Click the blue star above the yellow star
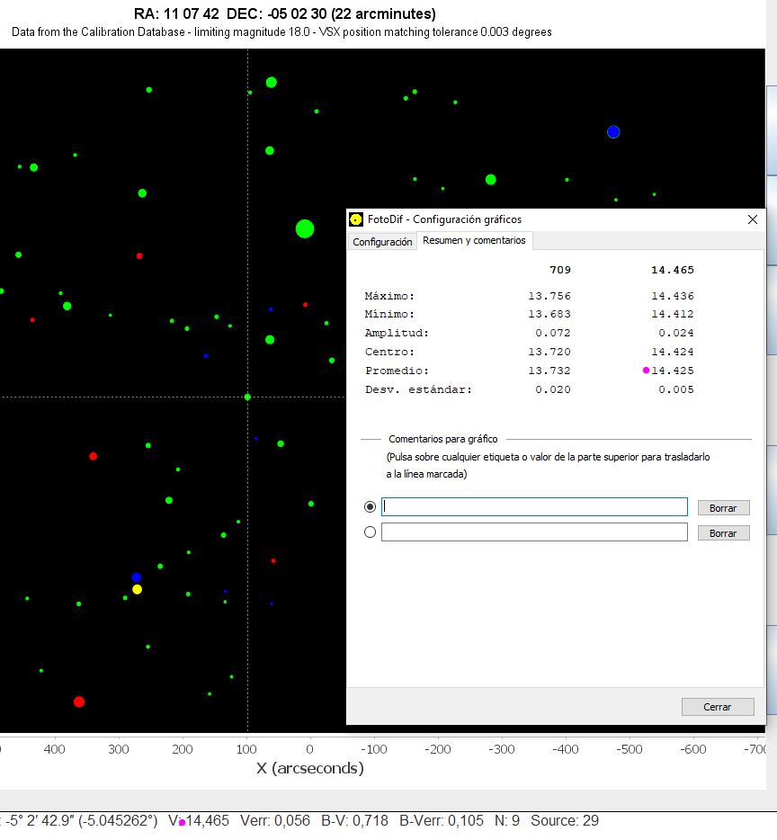The height and width of the screenshot is (840, 777). click(x=136, y=577)
